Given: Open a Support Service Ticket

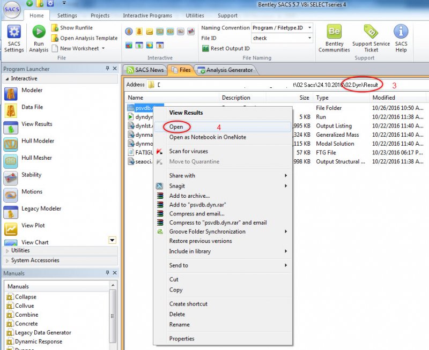Looking at the screenshot, I should click(x=371, y=38).
